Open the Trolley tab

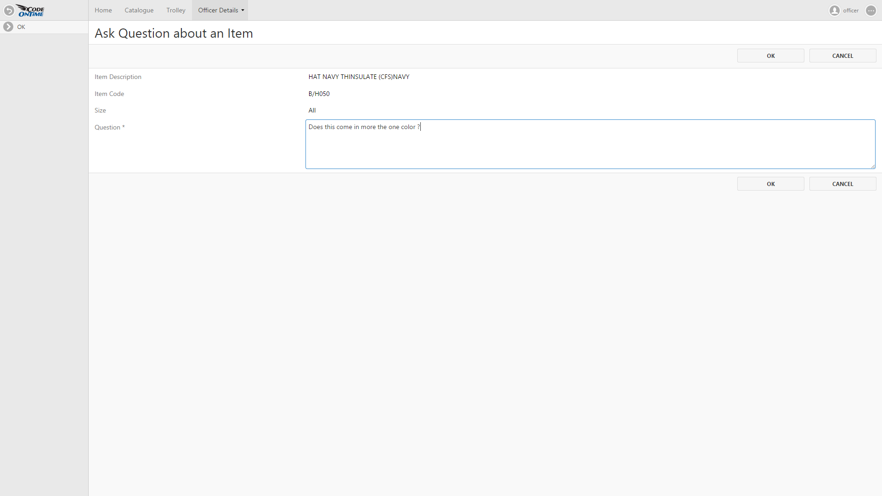point(175,10)
